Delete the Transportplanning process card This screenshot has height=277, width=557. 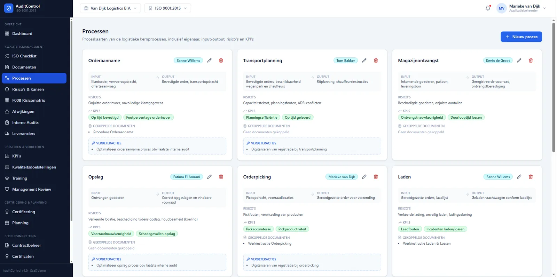tap(376, 61)
